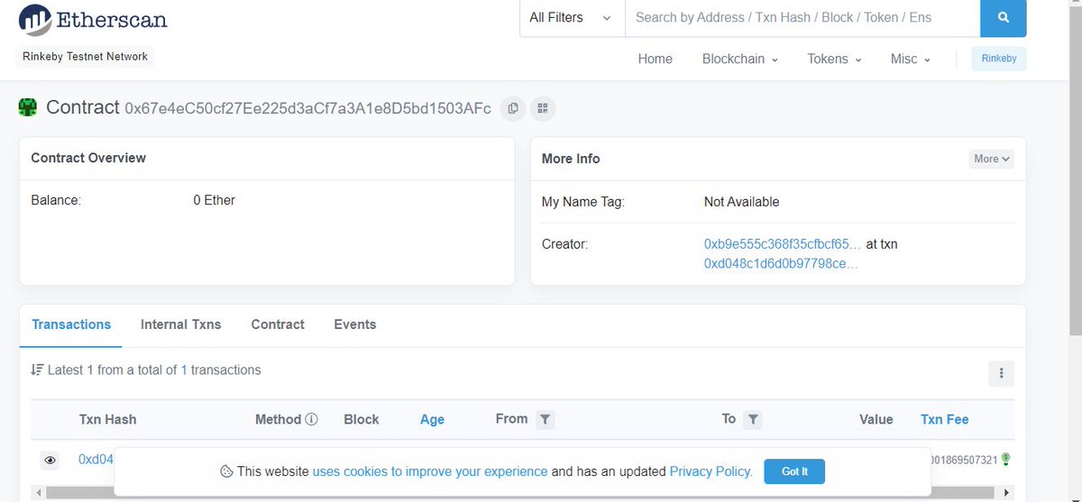This screenshot has width=1082, height=502.
Task: Open the Events tab
Action: [x=355, y=324]
